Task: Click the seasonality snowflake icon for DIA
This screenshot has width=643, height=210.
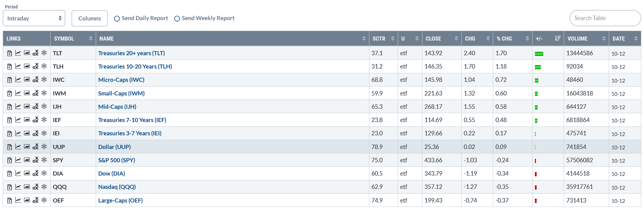Action: click(x=44, y=173)
